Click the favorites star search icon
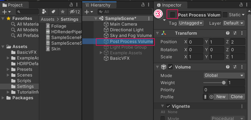Image resolution: width=251 pixels, height=120 pixels. click(x=63, y=12)
